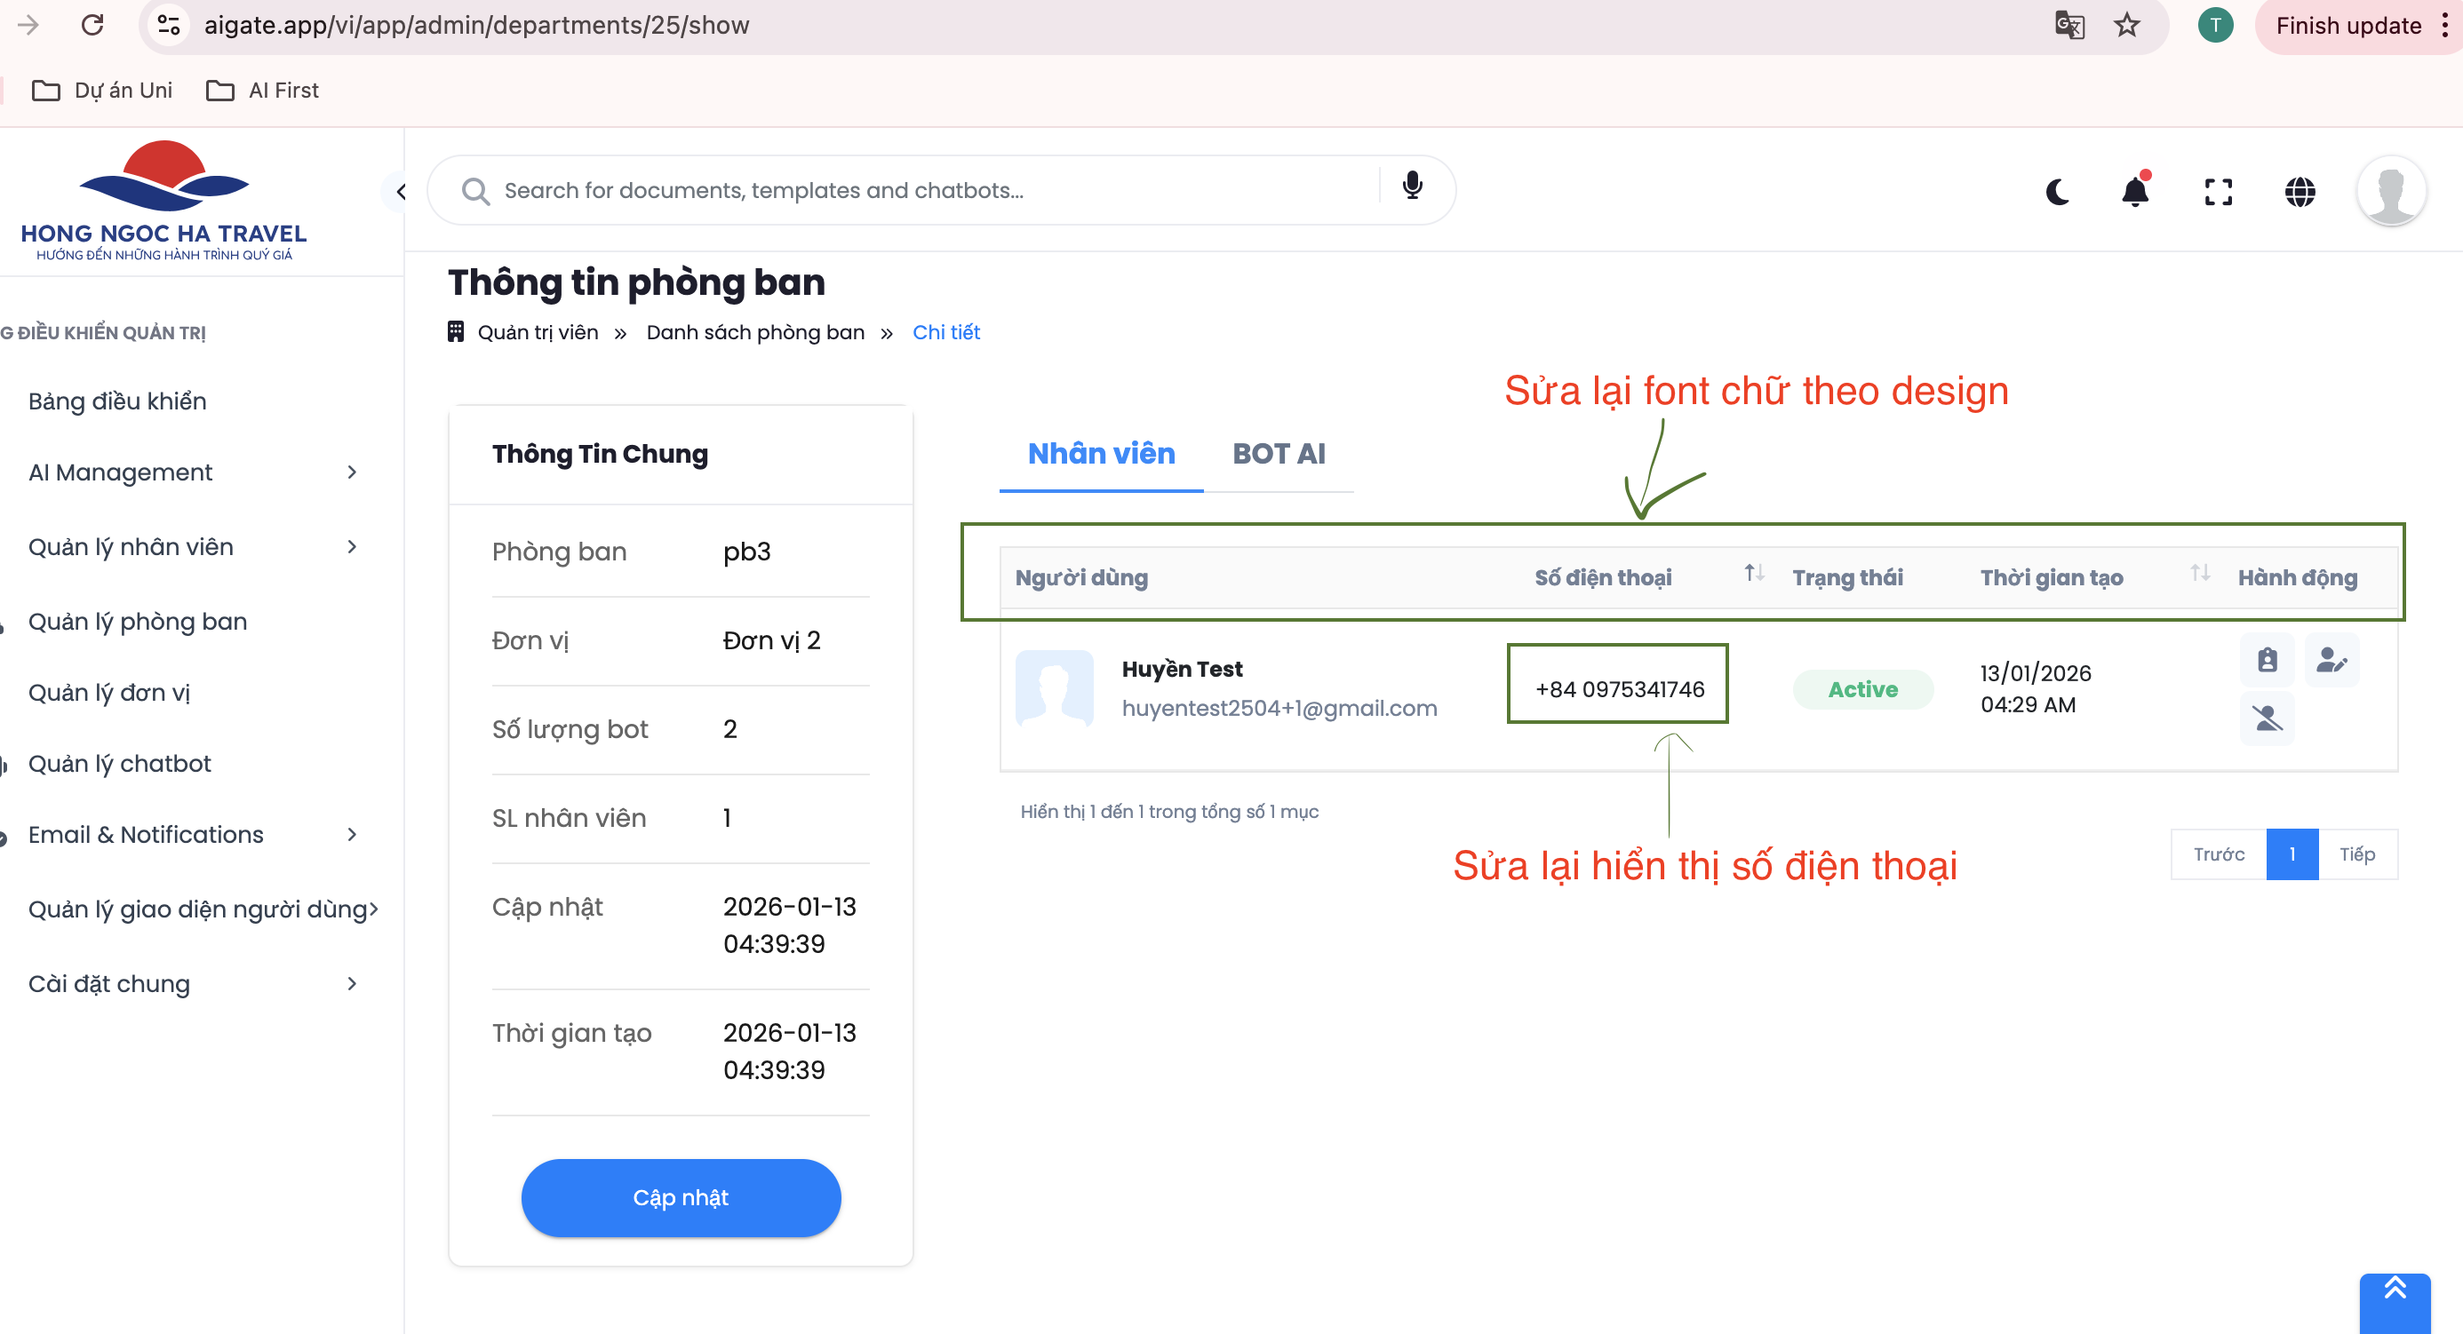Open Danh sách phòng ban breadcrumb link
Screen dimensions: 2463x1334
click(x=754, y=332)
